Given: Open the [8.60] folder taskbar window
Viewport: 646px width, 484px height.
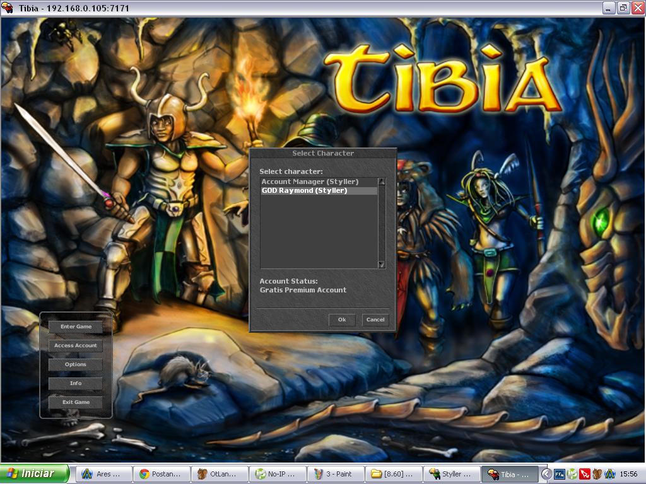Looking at the screenshot, I should click(x=395, y=474).
